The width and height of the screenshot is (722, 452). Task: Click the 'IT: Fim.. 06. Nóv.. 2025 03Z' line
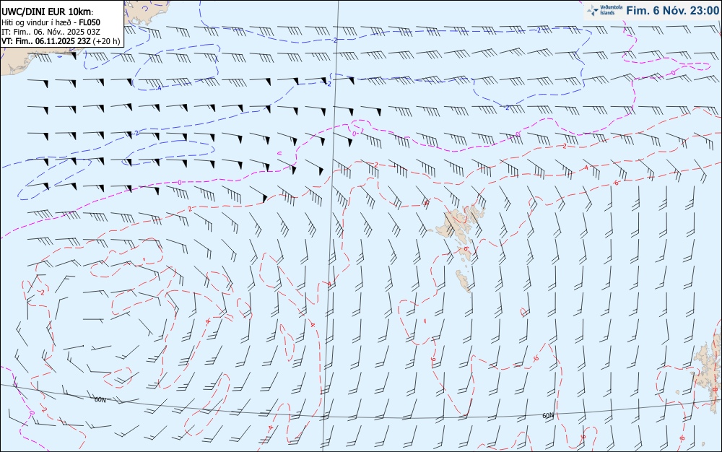point(51,32)
